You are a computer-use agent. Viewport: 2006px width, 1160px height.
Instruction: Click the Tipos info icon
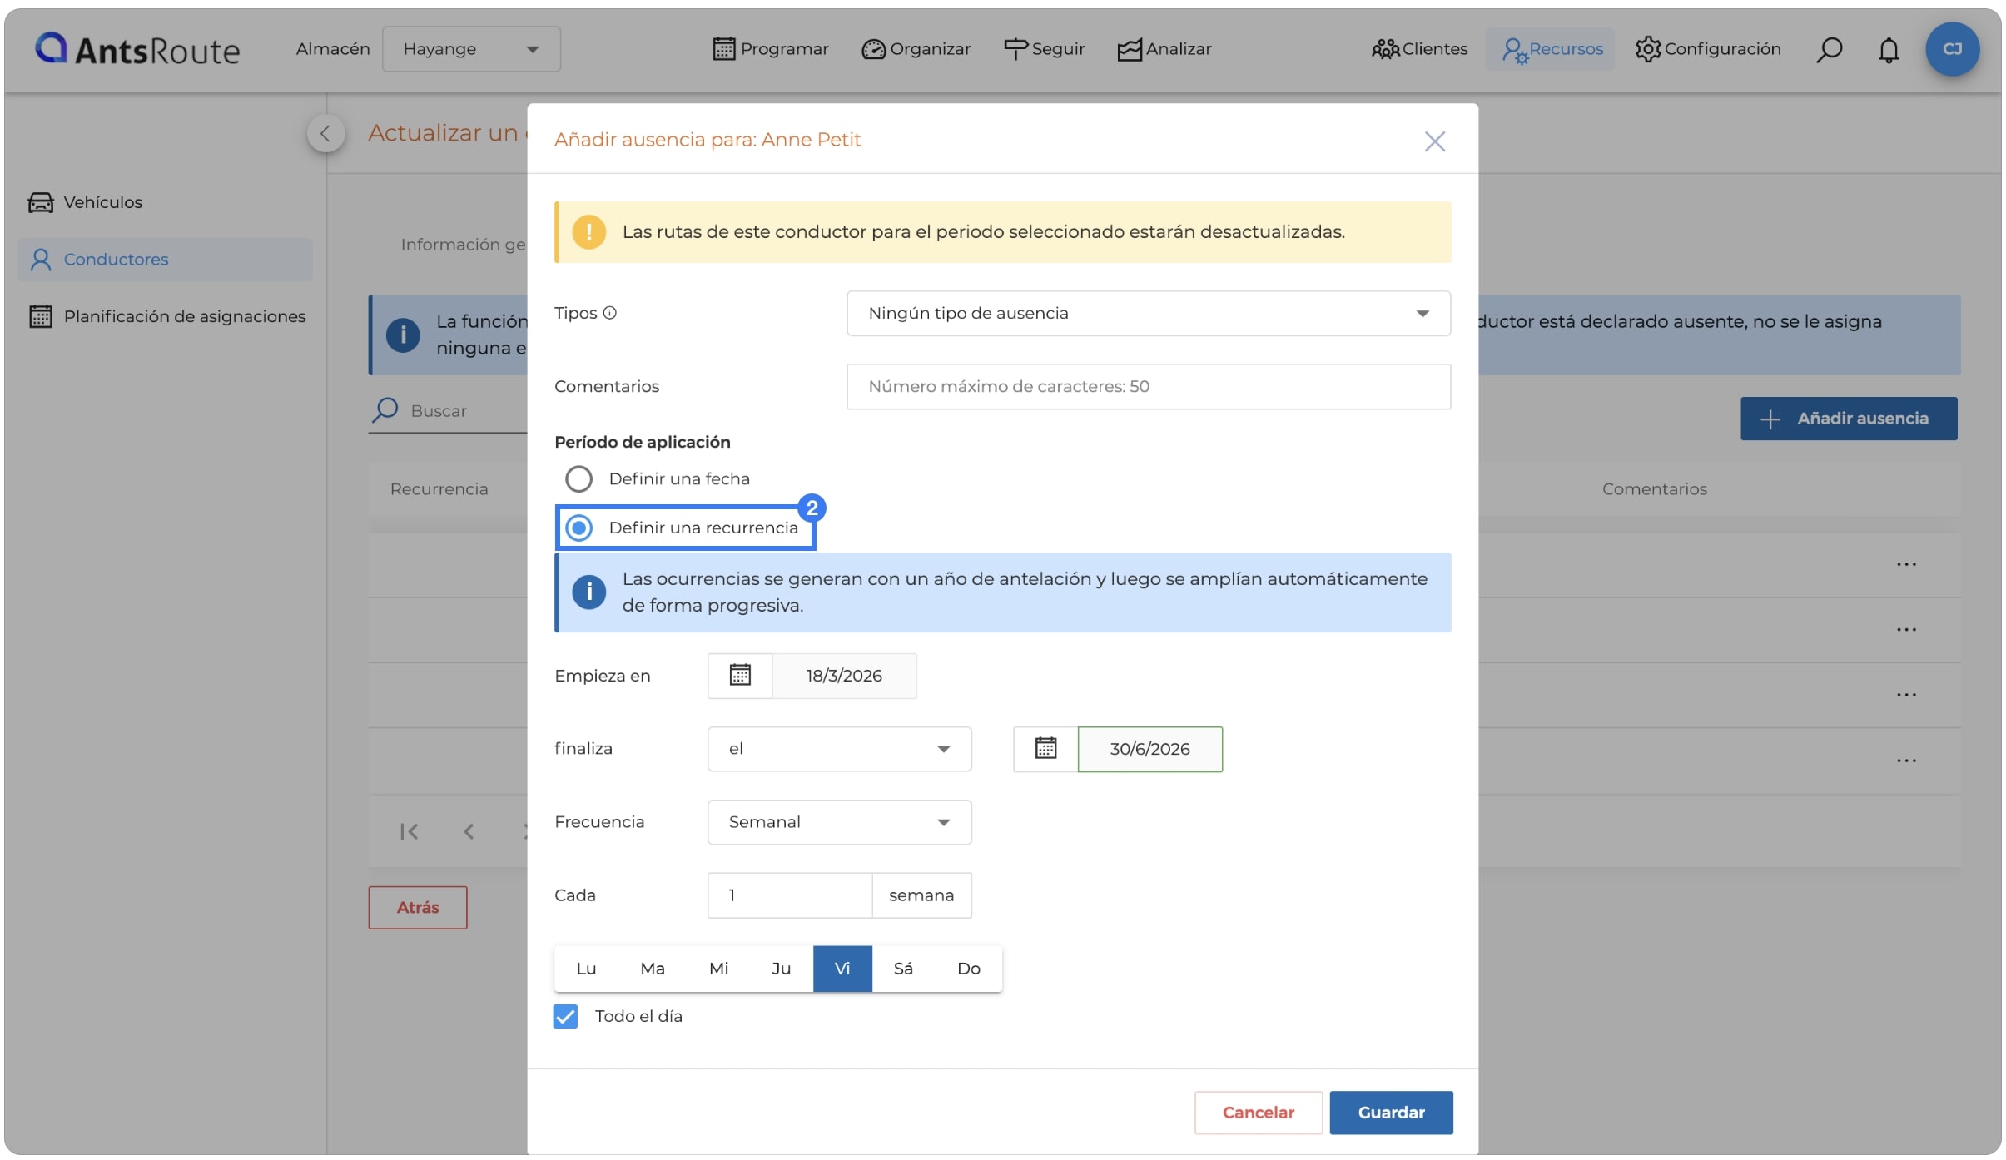609,313
